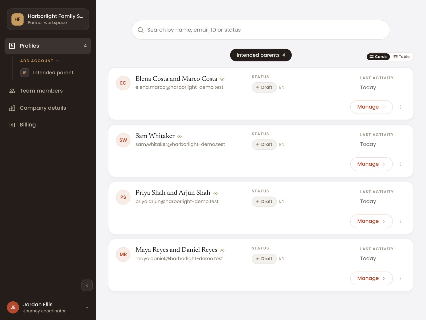
Task: Click the SW avatar for Sam Whitaker
Action: click(x=123, y=140)
